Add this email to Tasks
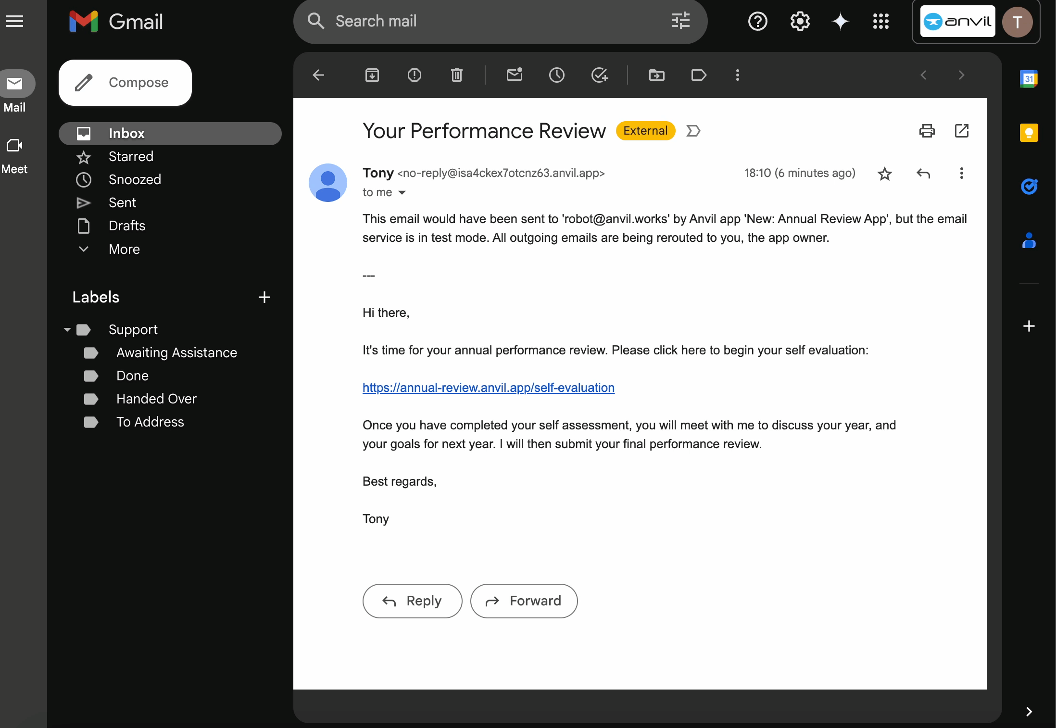1056x728 pixels. tap(599, 75)
